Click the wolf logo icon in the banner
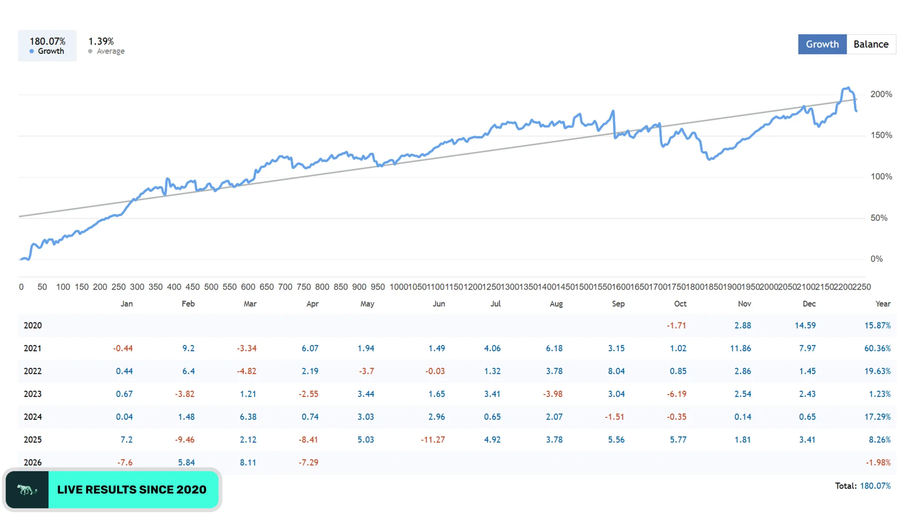The width and height of the screenshot is (914, 514). click(27, 490)
